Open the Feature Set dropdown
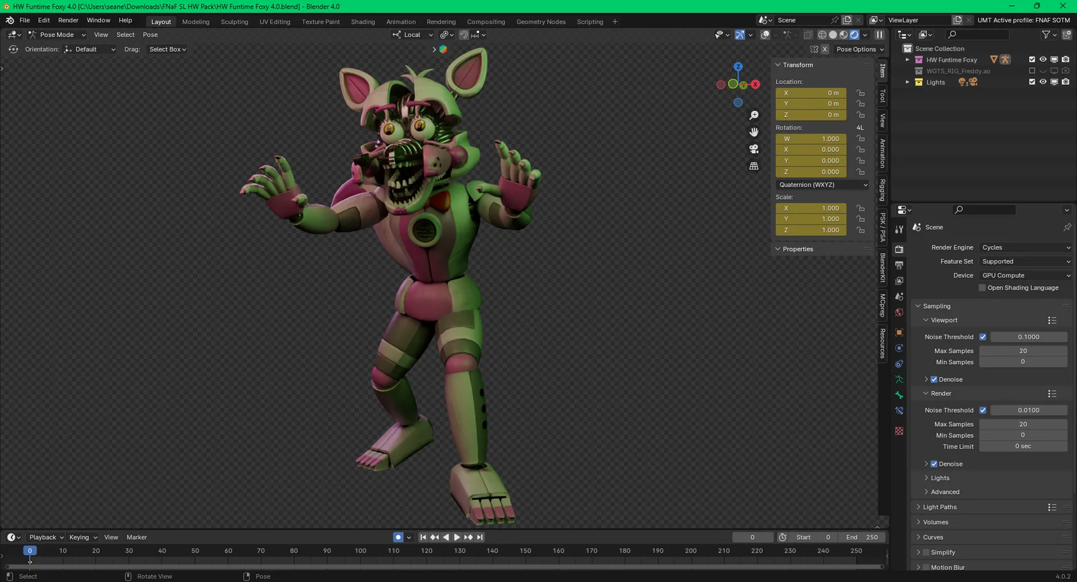 1026,261
